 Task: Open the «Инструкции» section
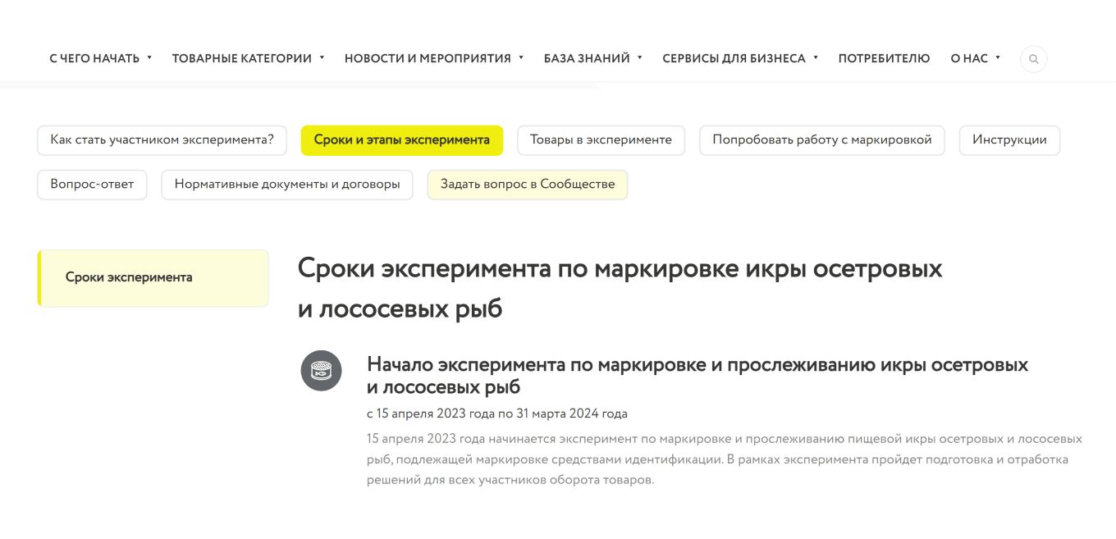1009,140
